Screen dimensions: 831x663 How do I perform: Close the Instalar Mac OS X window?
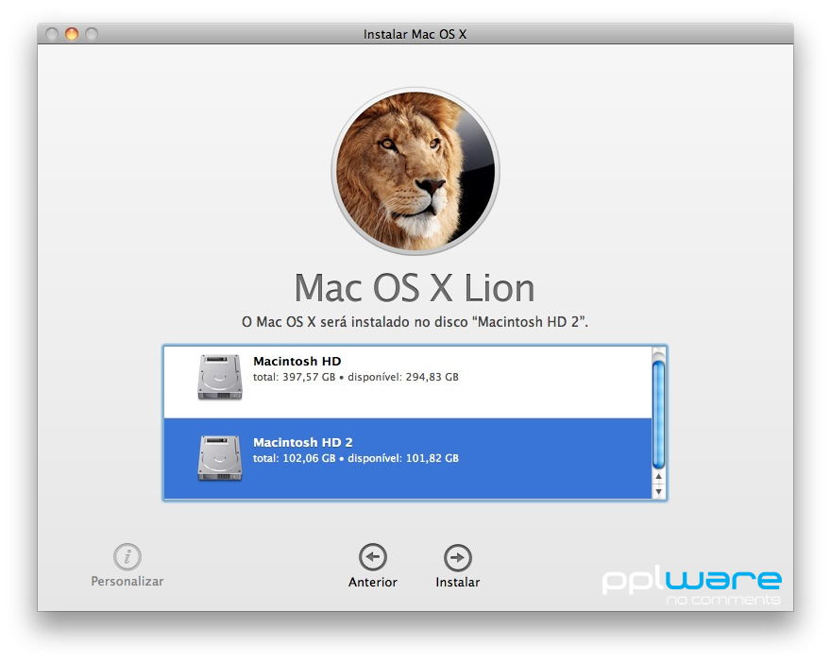click(52, 34)
